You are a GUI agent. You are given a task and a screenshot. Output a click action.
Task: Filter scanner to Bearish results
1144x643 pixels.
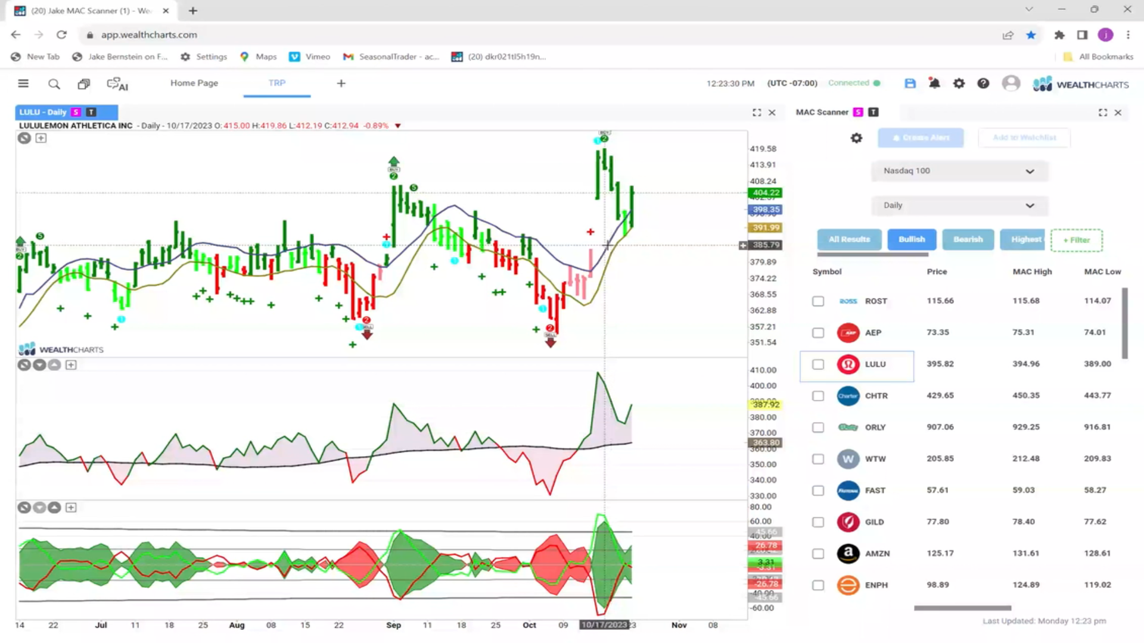coord(968,239)
